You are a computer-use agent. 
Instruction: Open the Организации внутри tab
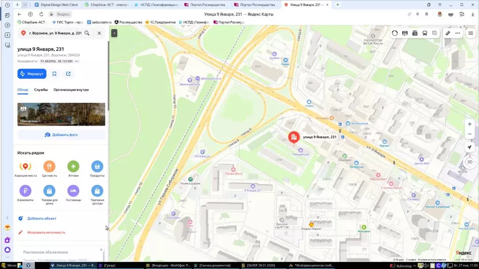pos(71,90)
